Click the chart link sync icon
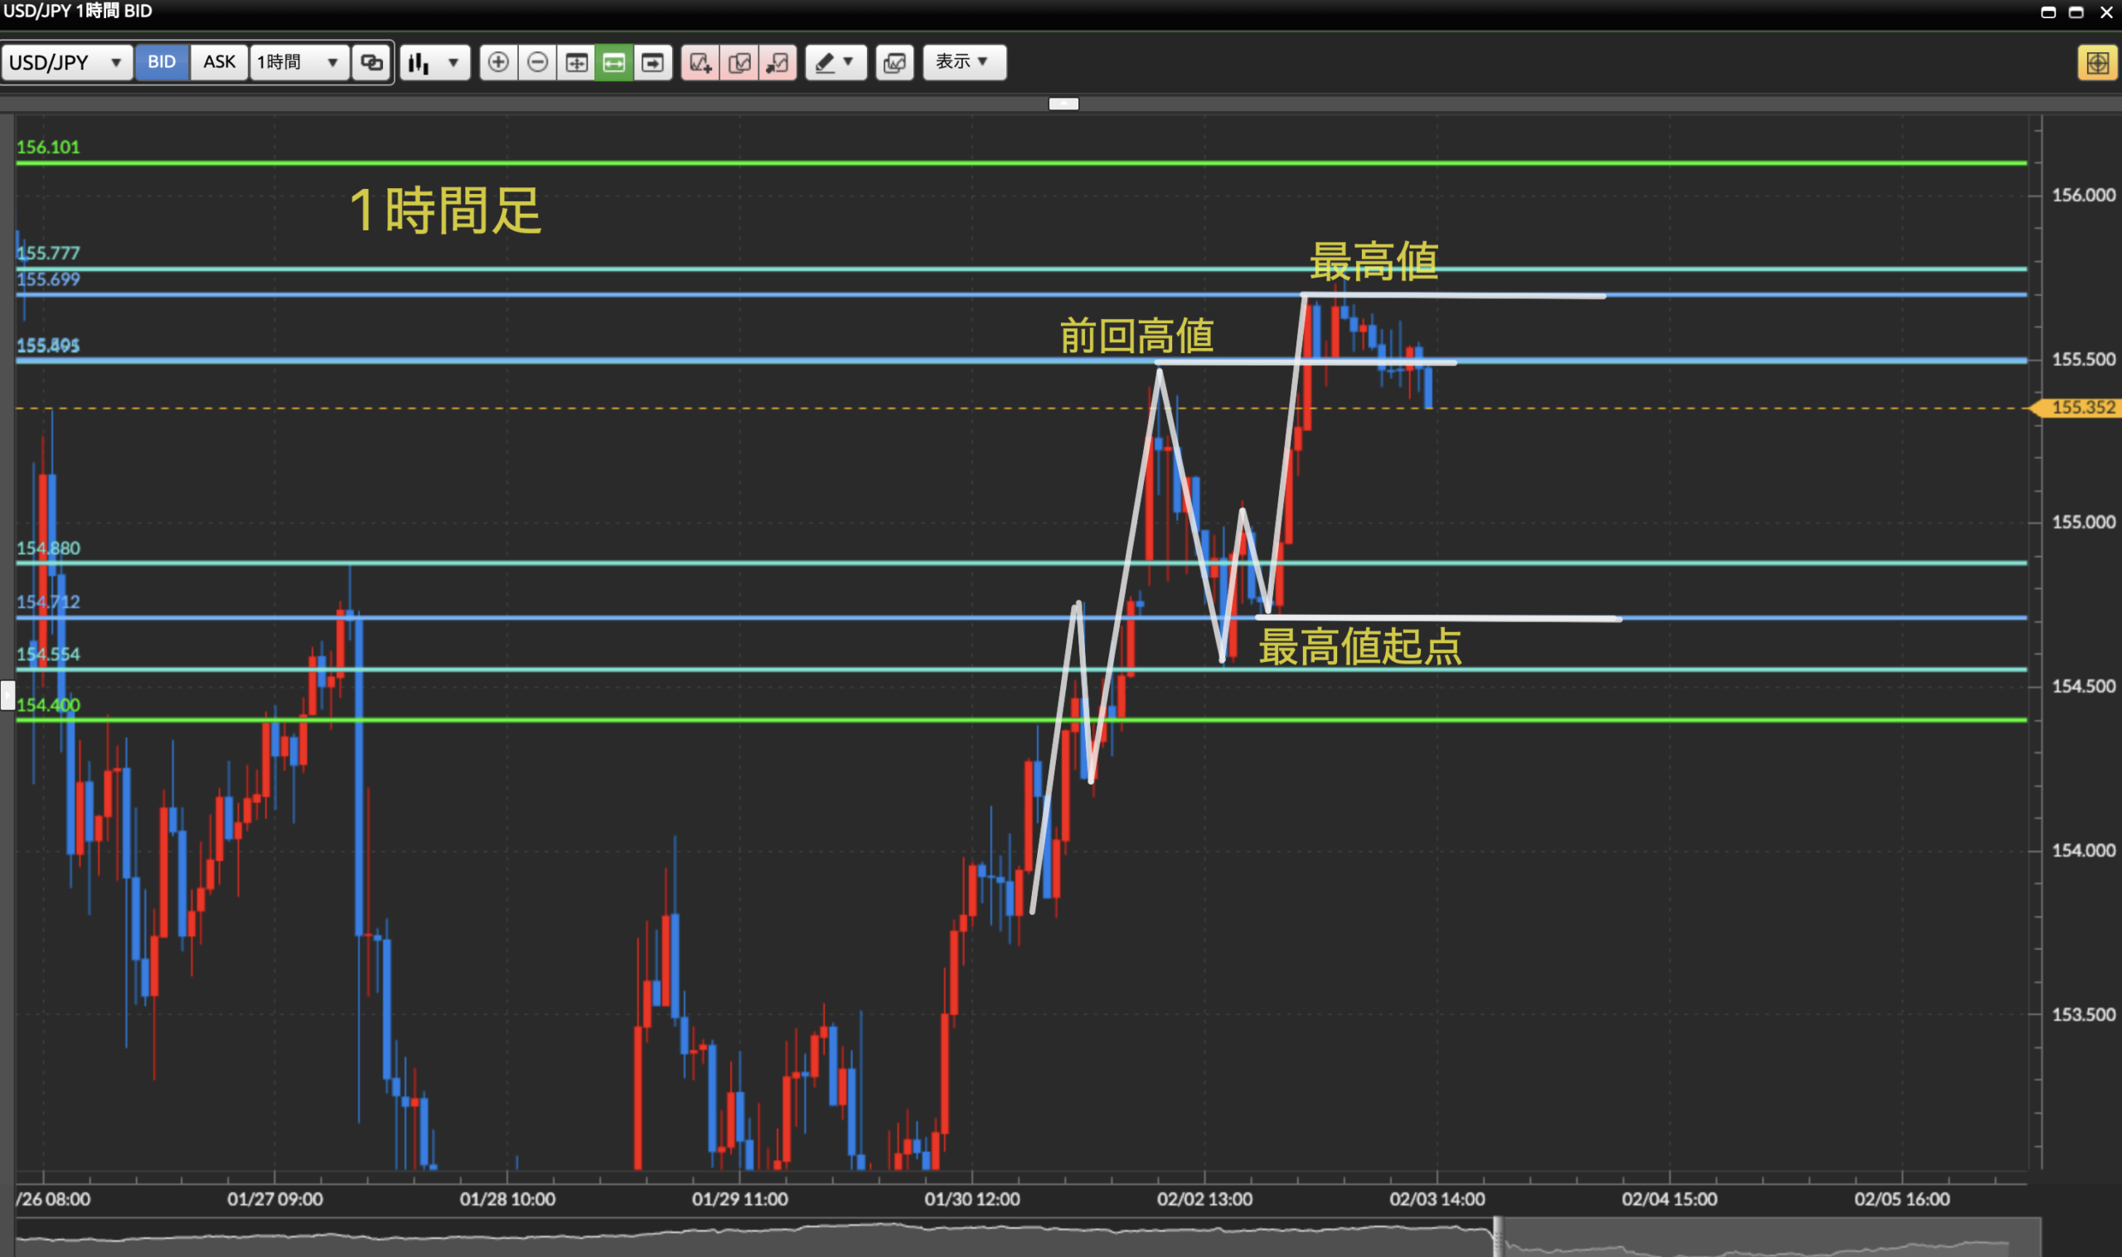 coord(372,62)
